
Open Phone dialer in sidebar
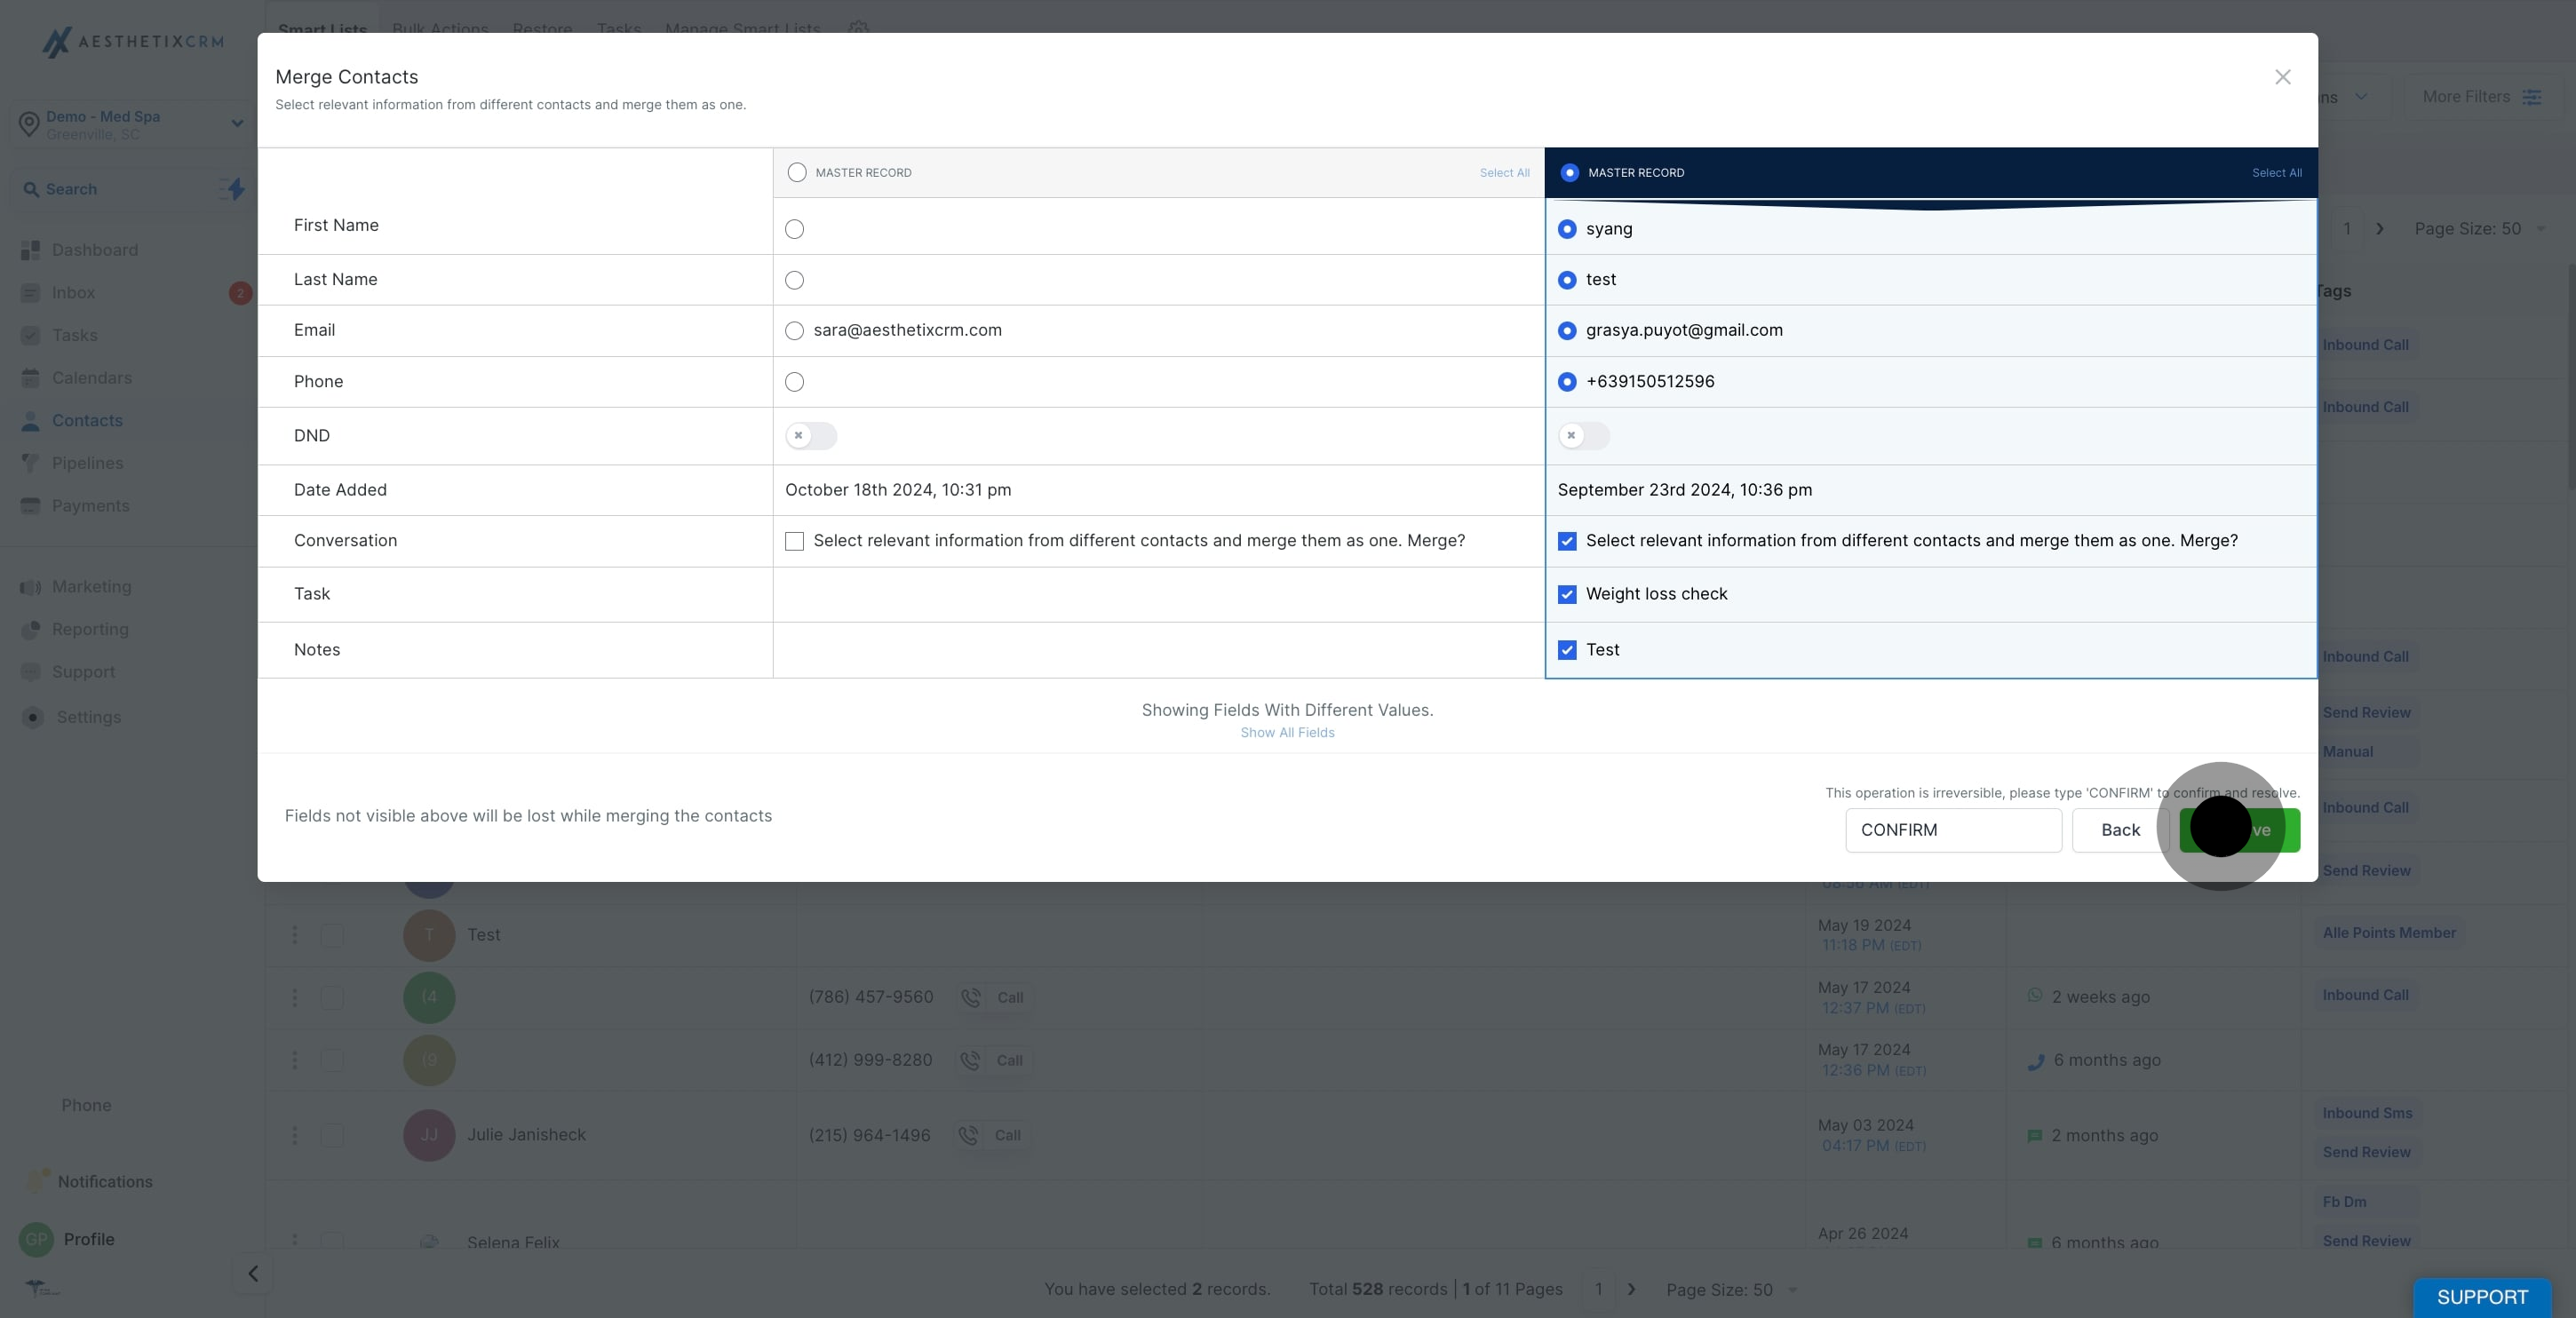click(x=86, y=1105)
